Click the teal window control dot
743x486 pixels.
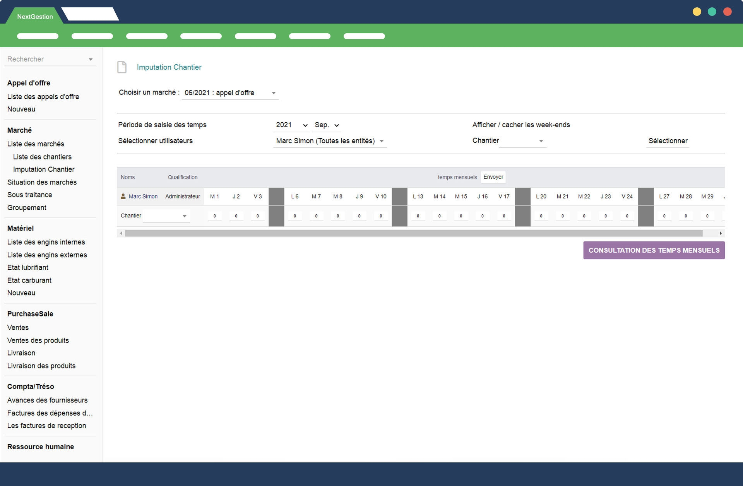712,12
